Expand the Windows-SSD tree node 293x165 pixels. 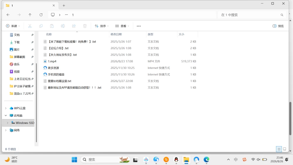[x=8, y=123]
